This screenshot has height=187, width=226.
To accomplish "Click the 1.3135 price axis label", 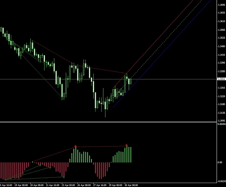I will [222, 113].
